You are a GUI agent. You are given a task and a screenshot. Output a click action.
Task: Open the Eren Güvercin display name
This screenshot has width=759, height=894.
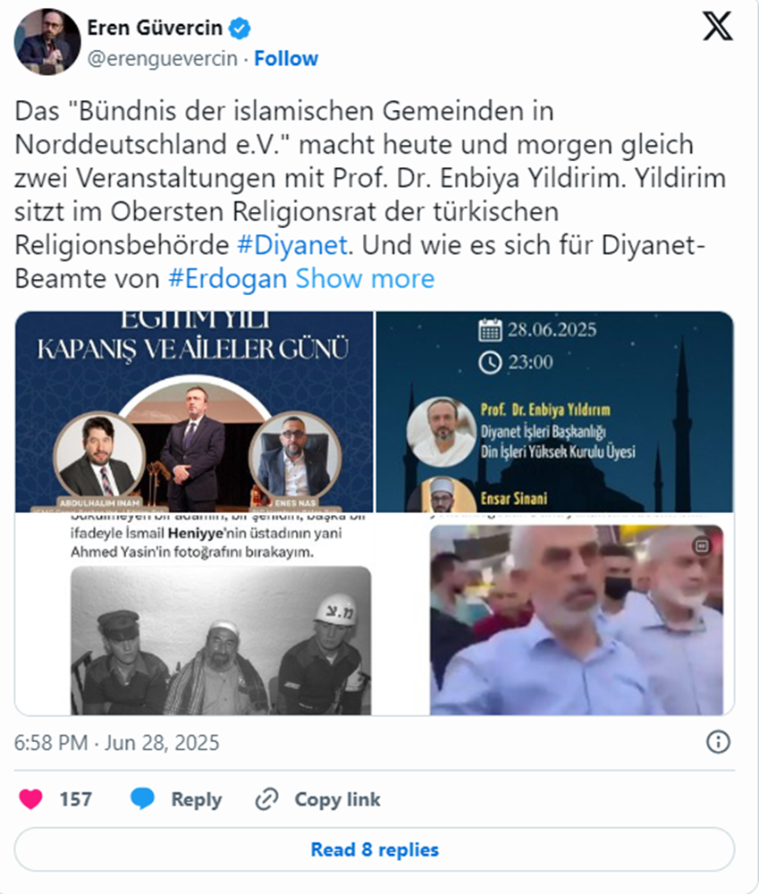pyautogui.click(x=155, y=28)
